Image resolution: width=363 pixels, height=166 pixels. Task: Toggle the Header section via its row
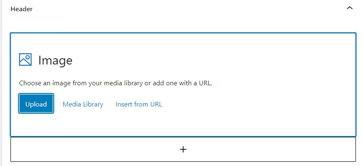coord(182,9)
